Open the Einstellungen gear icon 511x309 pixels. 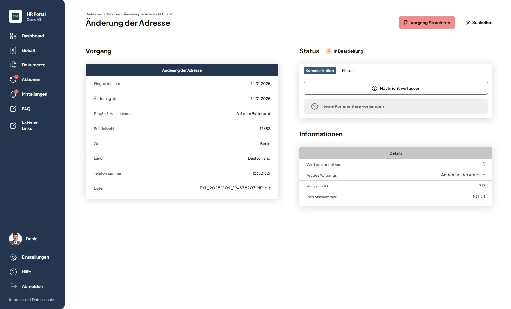[x=13, y=257]
